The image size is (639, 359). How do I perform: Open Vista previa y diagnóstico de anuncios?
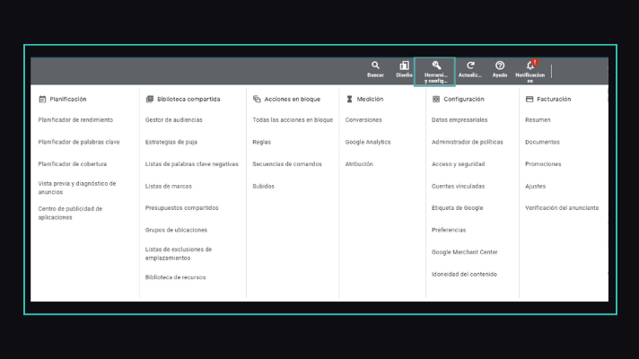coord(77,188)
